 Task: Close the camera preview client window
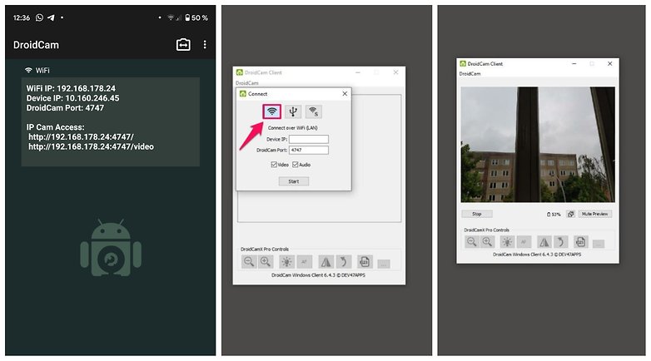(610, 63)
